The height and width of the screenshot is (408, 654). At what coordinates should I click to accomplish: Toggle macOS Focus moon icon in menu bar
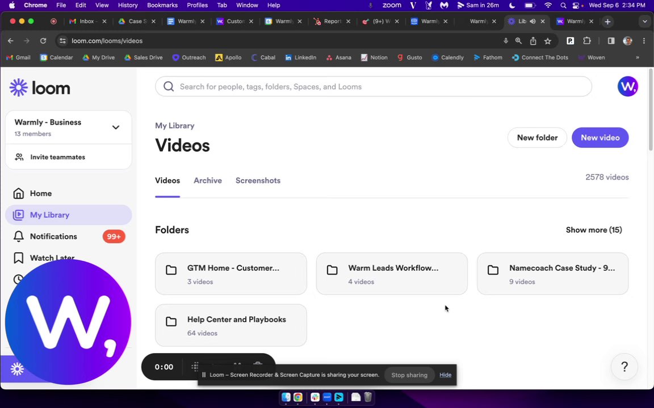click(512, 6)
